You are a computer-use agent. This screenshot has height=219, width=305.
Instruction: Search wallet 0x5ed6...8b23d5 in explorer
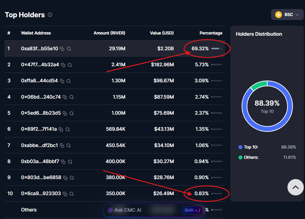pyautogui.click(x=72, y=113)
